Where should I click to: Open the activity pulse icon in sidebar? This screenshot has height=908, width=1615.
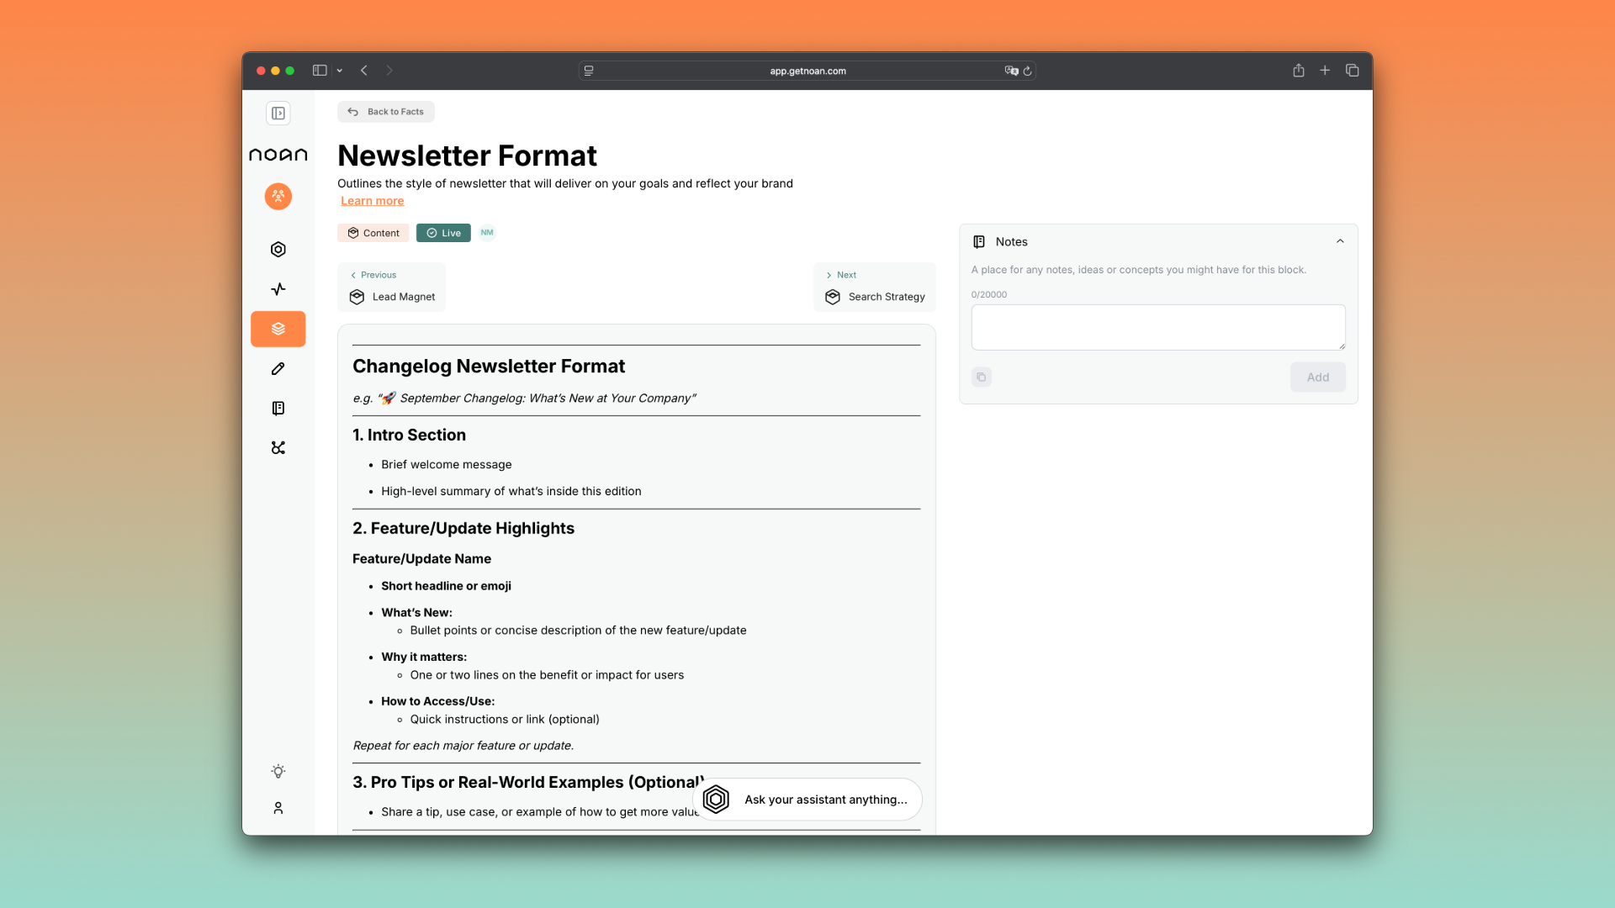(278, 289)
